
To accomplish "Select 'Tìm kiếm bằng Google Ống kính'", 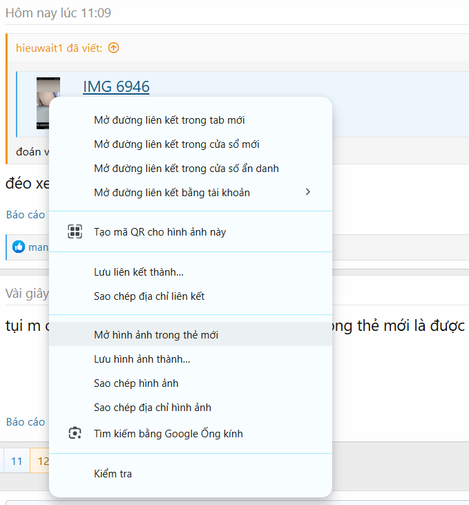I will point(168,434).
